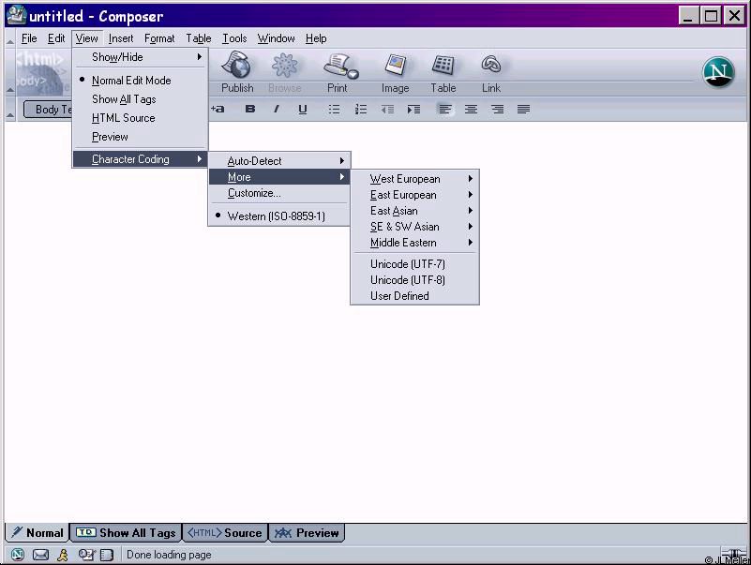Screen dimensions: 751x565
Task: Select the Western (ISO-8859-1) coding option
Action: pyautogui.click(x=278, y=216)
